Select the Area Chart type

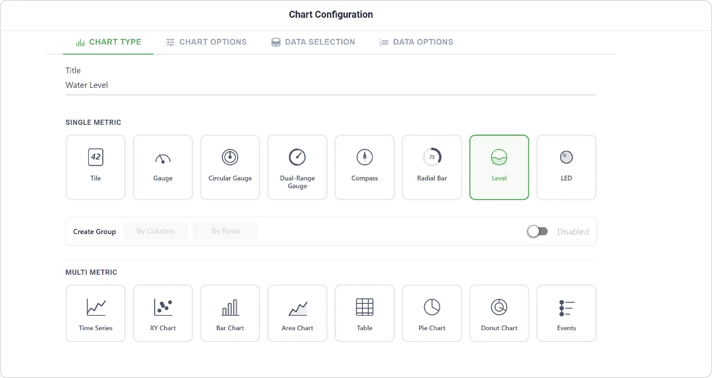[297, 313]
